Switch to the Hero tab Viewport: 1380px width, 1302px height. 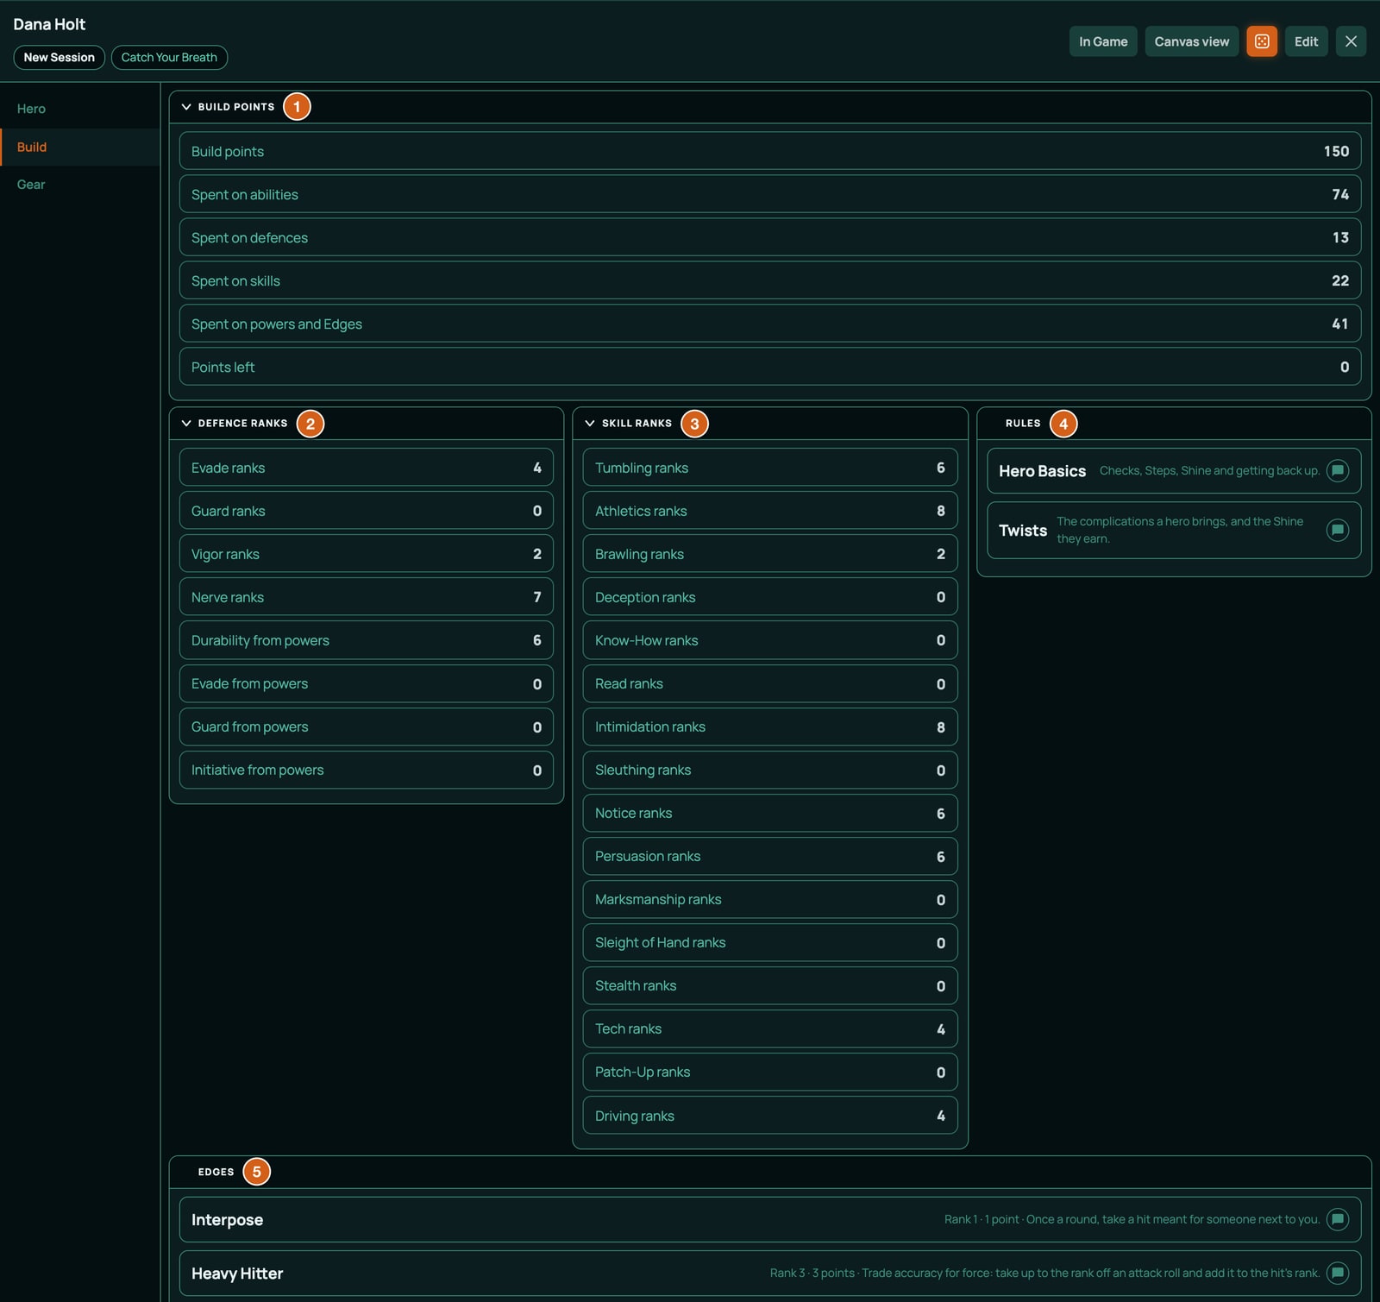(x=79, y=109)
